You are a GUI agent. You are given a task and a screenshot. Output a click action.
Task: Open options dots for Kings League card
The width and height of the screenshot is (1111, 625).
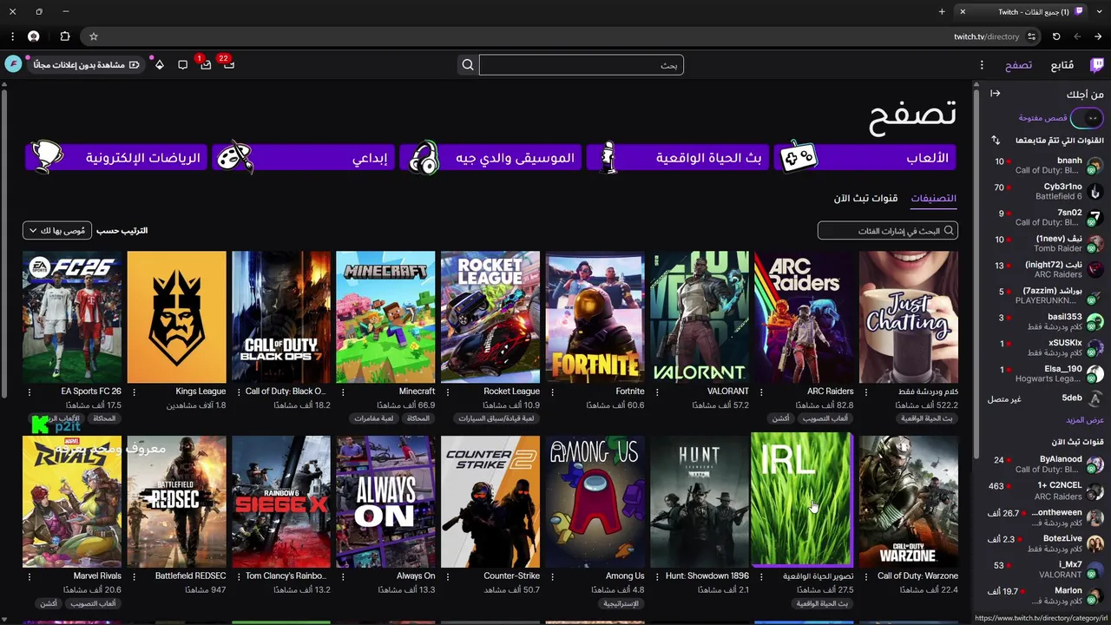(x=134, y=391)
